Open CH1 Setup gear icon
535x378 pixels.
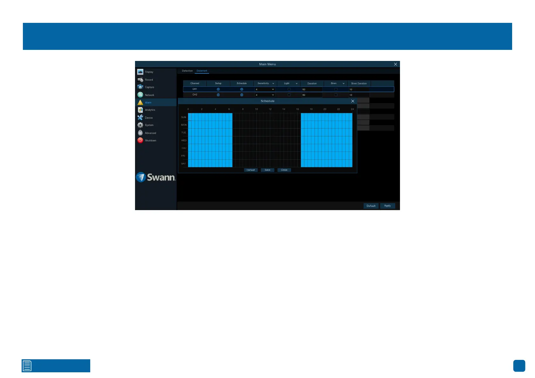click(x=218, y=89)
